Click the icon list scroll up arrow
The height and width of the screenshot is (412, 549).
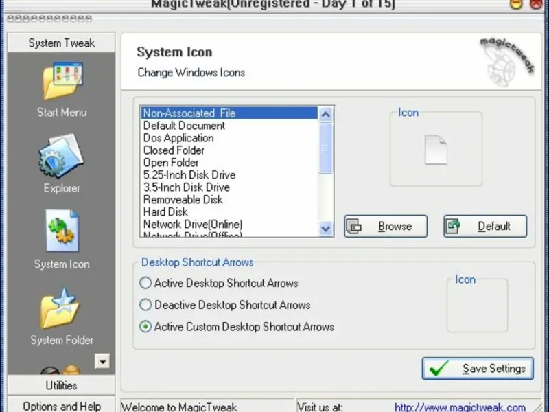pyautogui.click(x=325, y=114)
